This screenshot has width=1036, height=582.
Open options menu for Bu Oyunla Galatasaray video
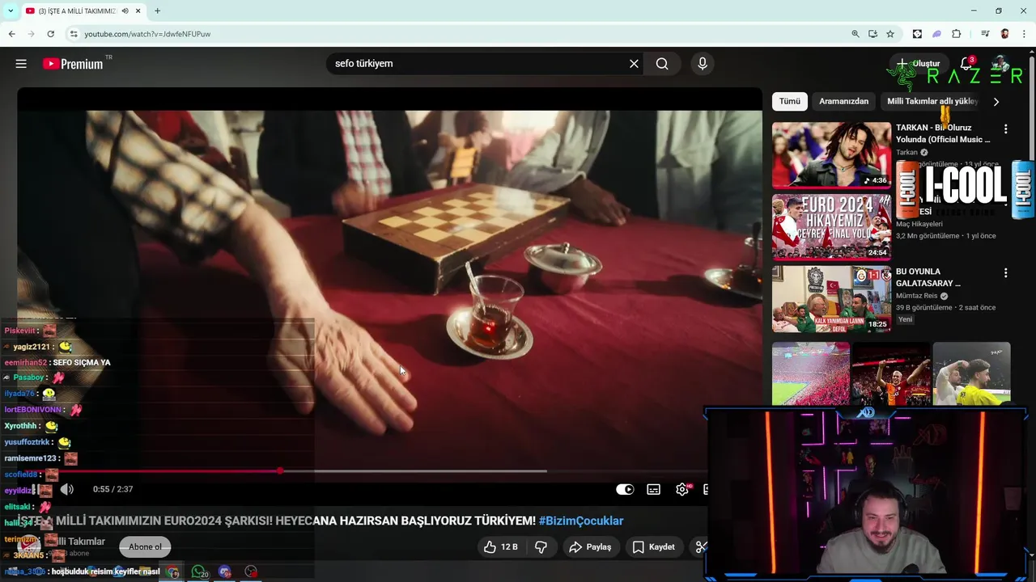(x=1005, y=273)
